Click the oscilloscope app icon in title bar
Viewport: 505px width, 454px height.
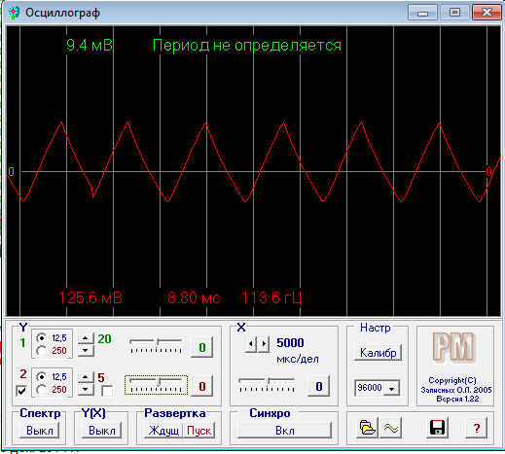click(x=14, y=13)
